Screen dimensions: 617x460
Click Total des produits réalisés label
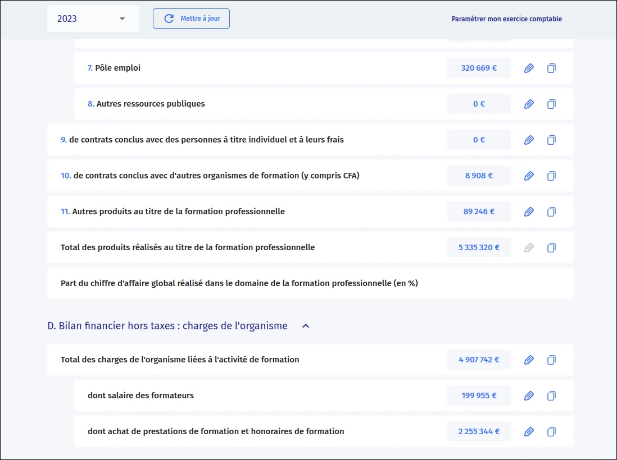[x=188, y=247]
